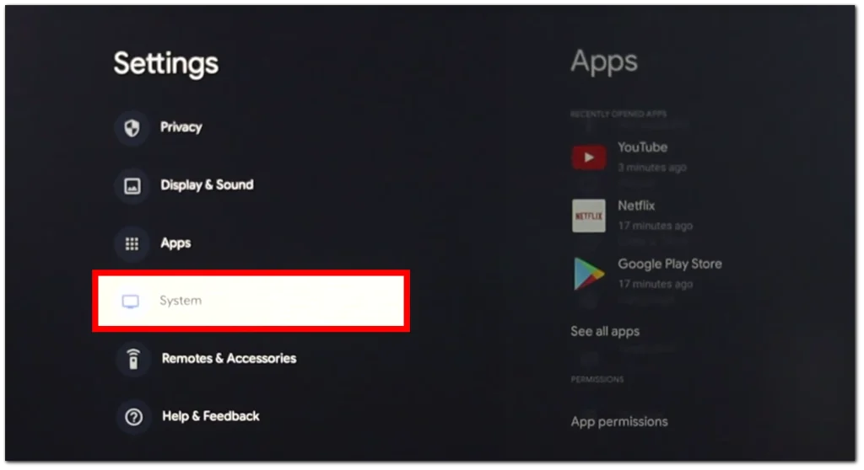This screenshot has height=470, width=864.
Task: Open the Privacy settings entry
Action: pos(181,127)
